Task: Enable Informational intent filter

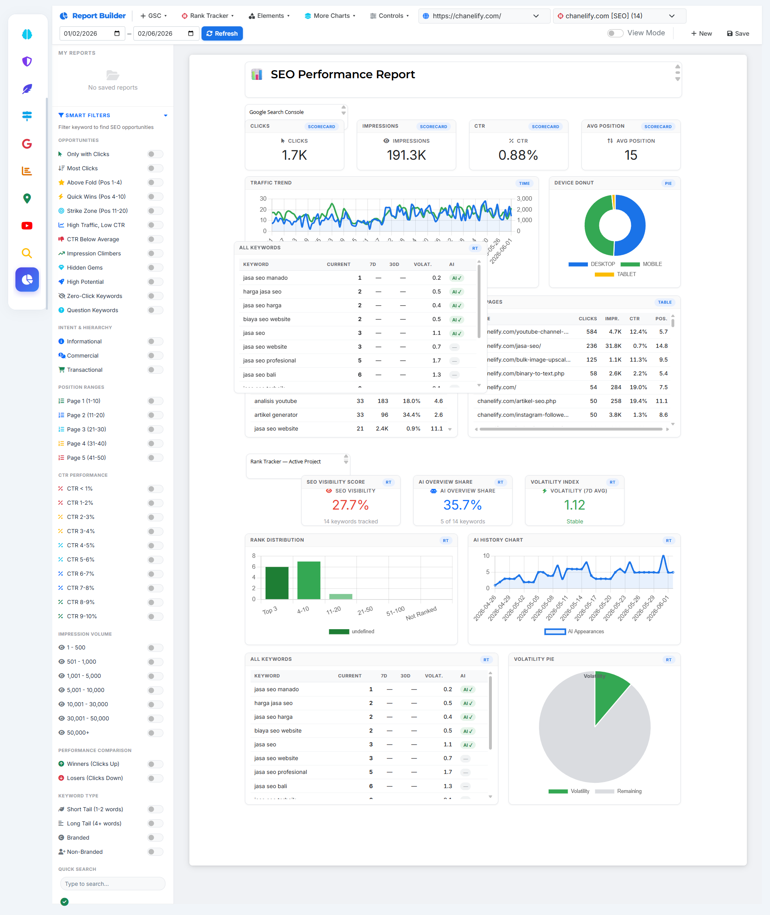Action: pos(155,341)
